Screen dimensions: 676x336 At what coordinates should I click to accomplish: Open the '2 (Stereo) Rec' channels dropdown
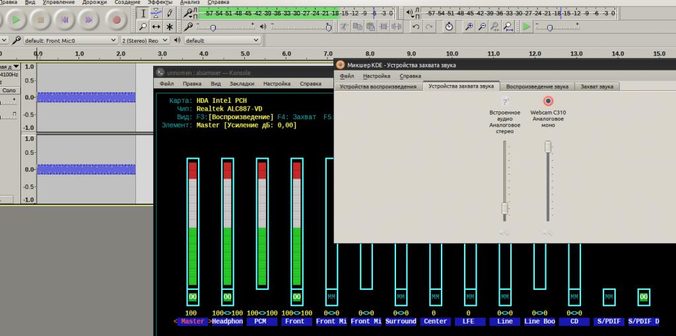click(x=145, y=40)
